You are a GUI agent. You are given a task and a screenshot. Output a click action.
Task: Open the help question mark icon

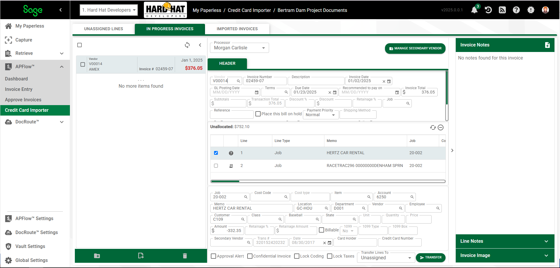coord(516,10)
